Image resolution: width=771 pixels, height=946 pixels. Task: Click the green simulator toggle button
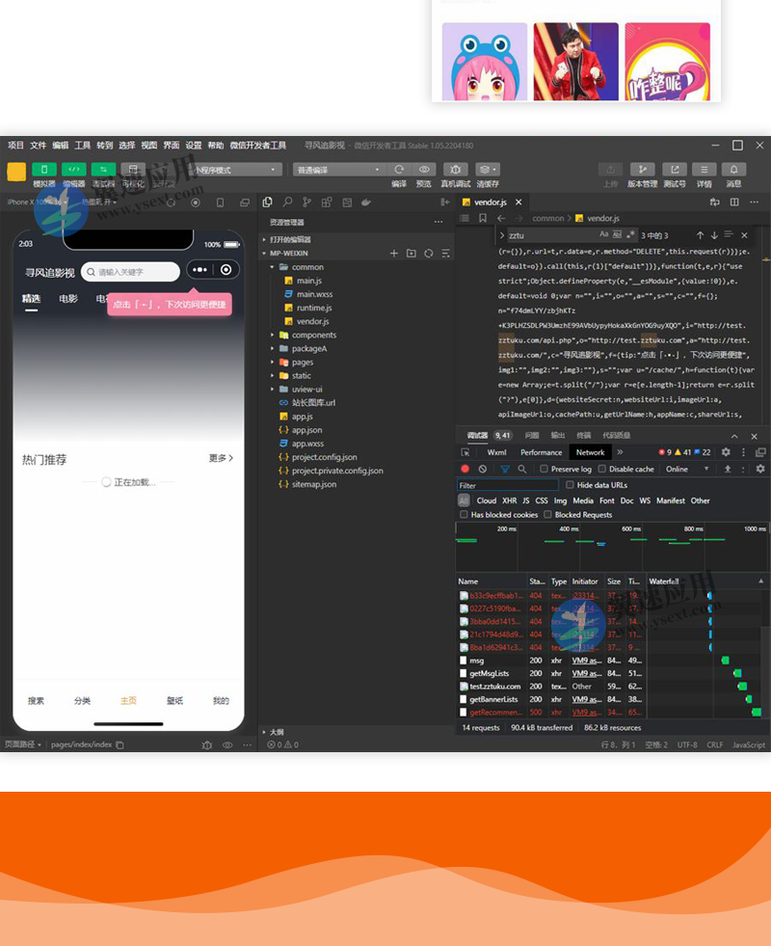(x=43, y=169)
